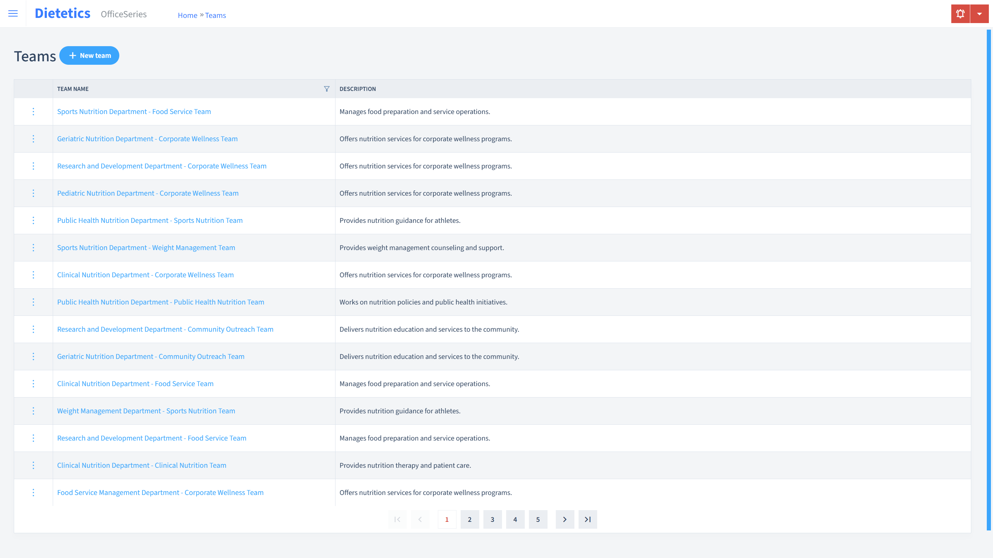The image size is (993, 558).
Task: Navigate to page 3 of Teams list
Action: click(x=492, y=519)
